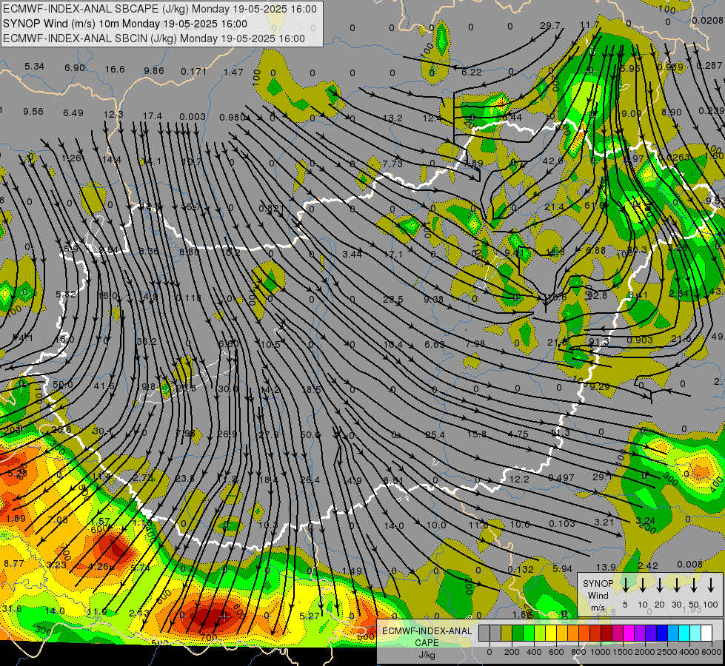
Task: Click the 8.77 value on the map
Action: pos(14,563)
